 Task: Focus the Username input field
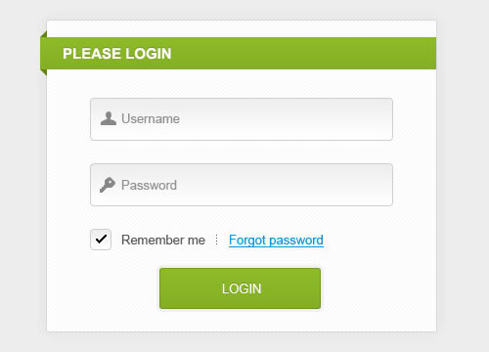coord(242,119)
